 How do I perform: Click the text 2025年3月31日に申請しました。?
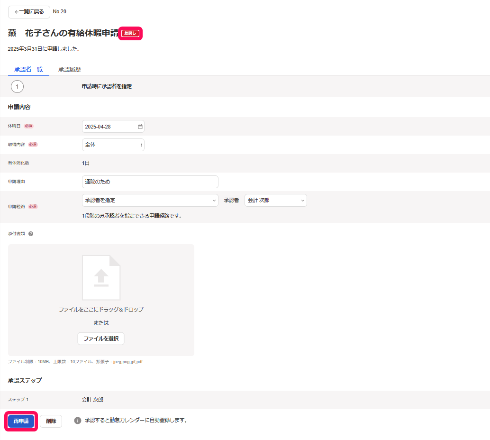44,49
